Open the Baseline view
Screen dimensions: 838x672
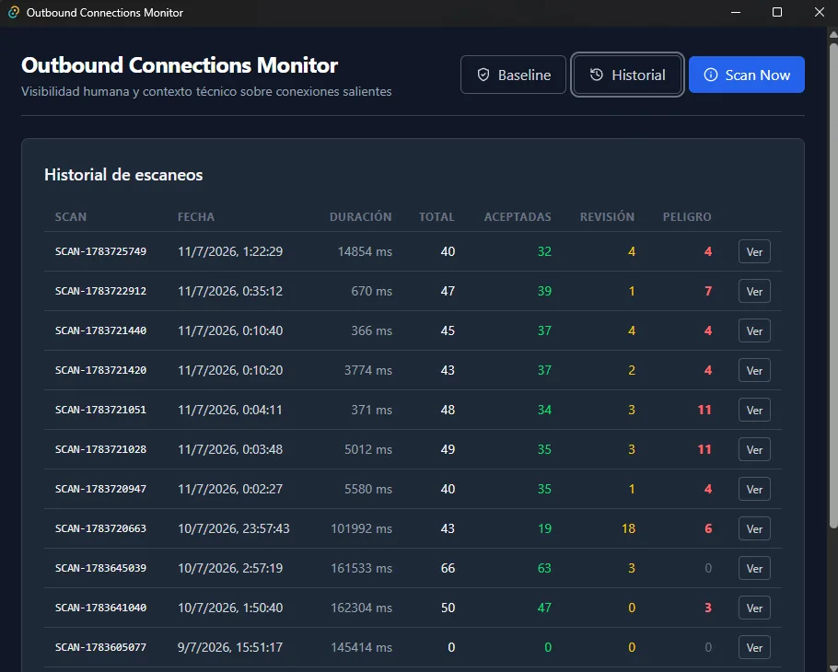point(513,75)
